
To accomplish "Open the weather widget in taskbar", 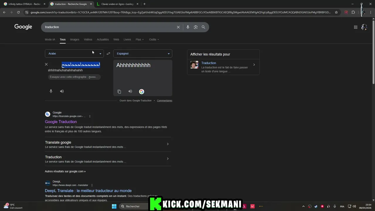I will (x=13, y=206).
